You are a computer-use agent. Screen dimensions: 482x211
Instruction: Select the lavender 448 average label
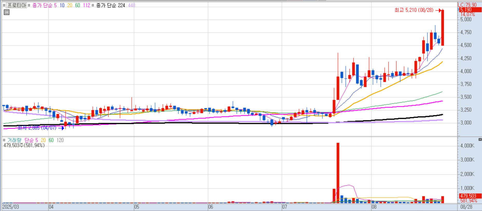point(132,5)
